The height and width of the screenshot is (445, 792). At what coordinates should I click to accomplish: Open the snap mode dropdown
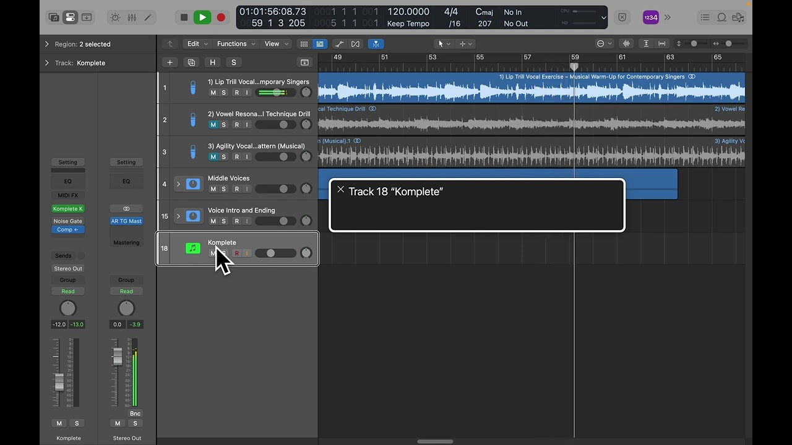[x=604, y=44]
